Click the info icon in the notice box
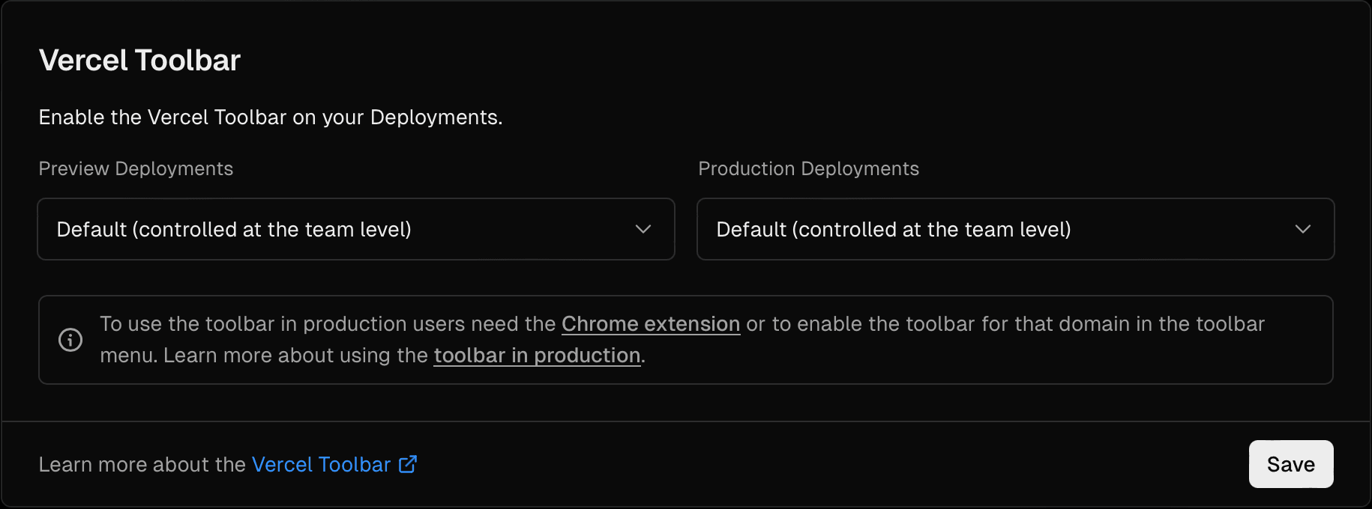 (x=70, y=339)
